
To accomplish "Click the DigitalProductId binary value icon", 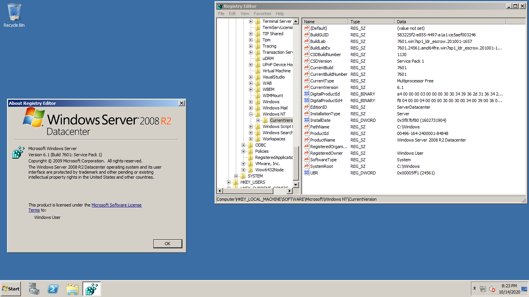I will click(306, 94).
